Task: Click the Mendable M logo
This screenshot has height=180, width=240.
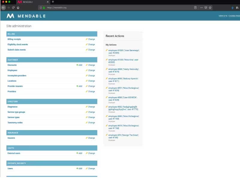Action: tap(10, 16)
